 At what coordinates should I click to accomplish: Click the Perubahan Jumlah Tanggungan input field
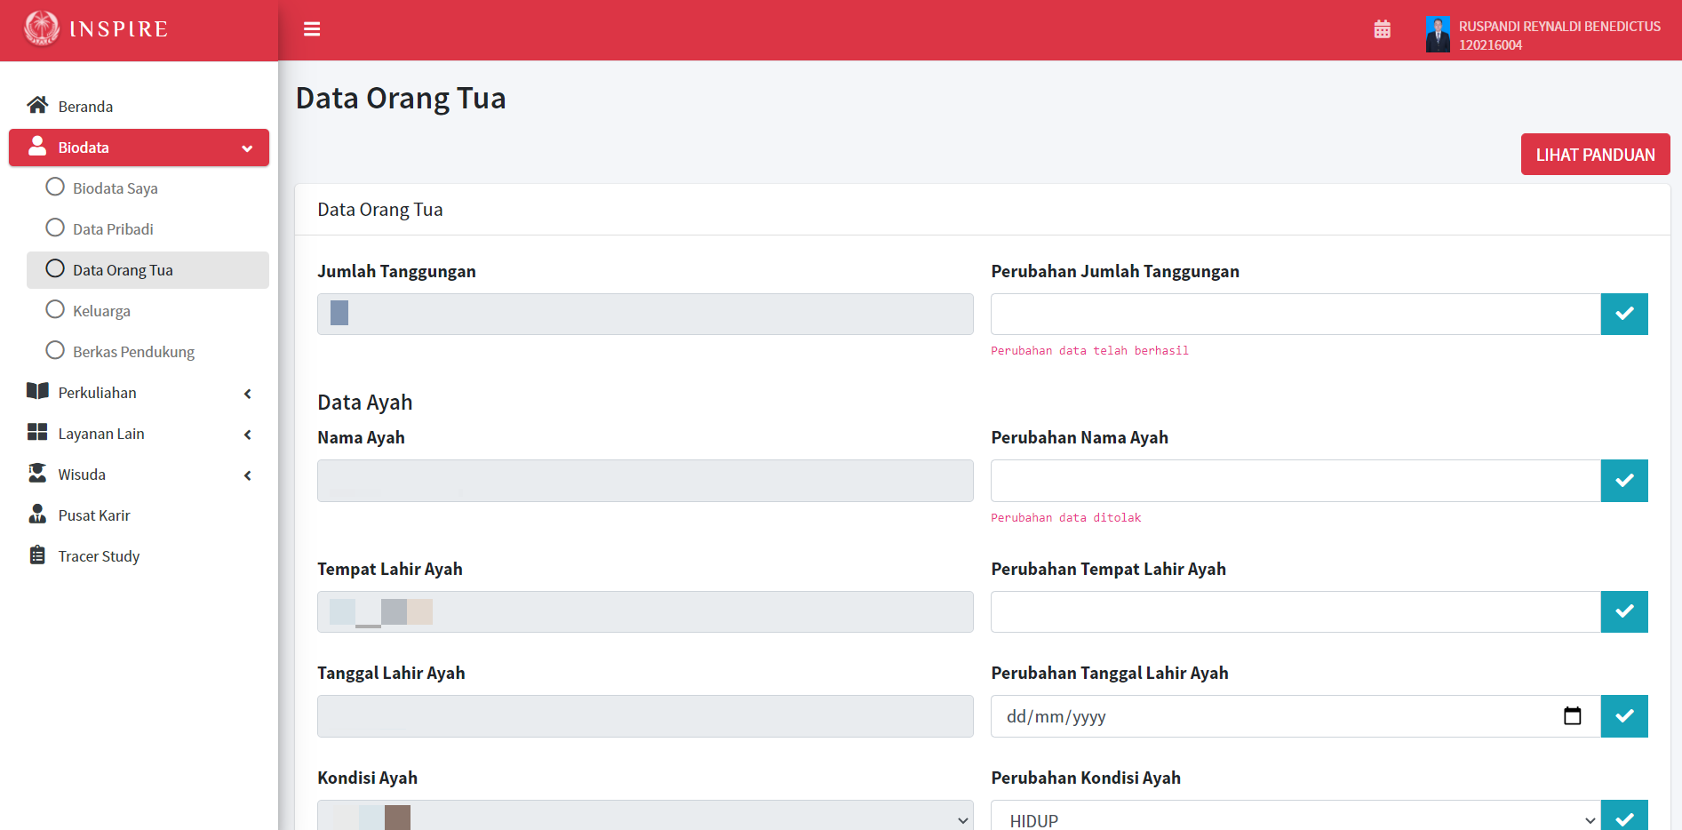[1294, 314]
